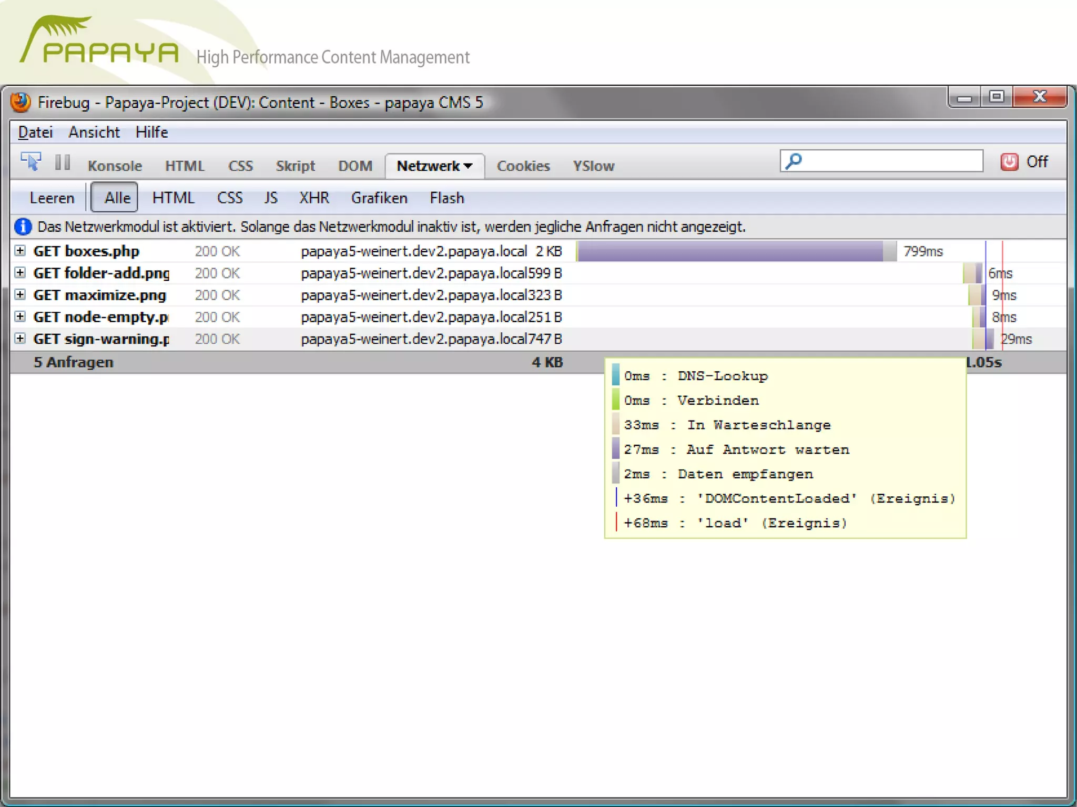Click the Firefox icon in title bar
Screen dimensions: 1077x807
[x=21, y=102]
